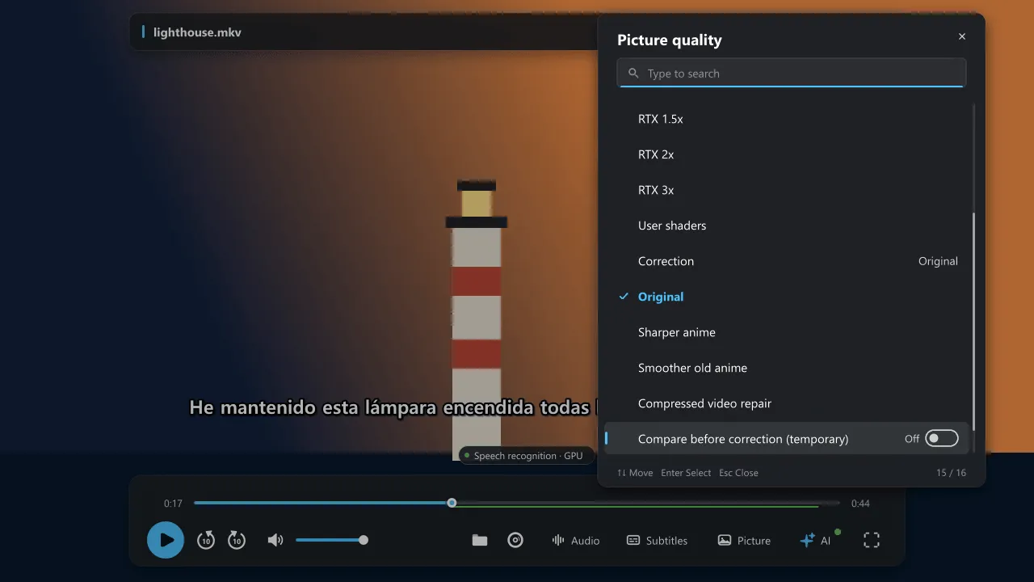
Task: Click the 15 / 16 item counter
Action: coord(951,473)
